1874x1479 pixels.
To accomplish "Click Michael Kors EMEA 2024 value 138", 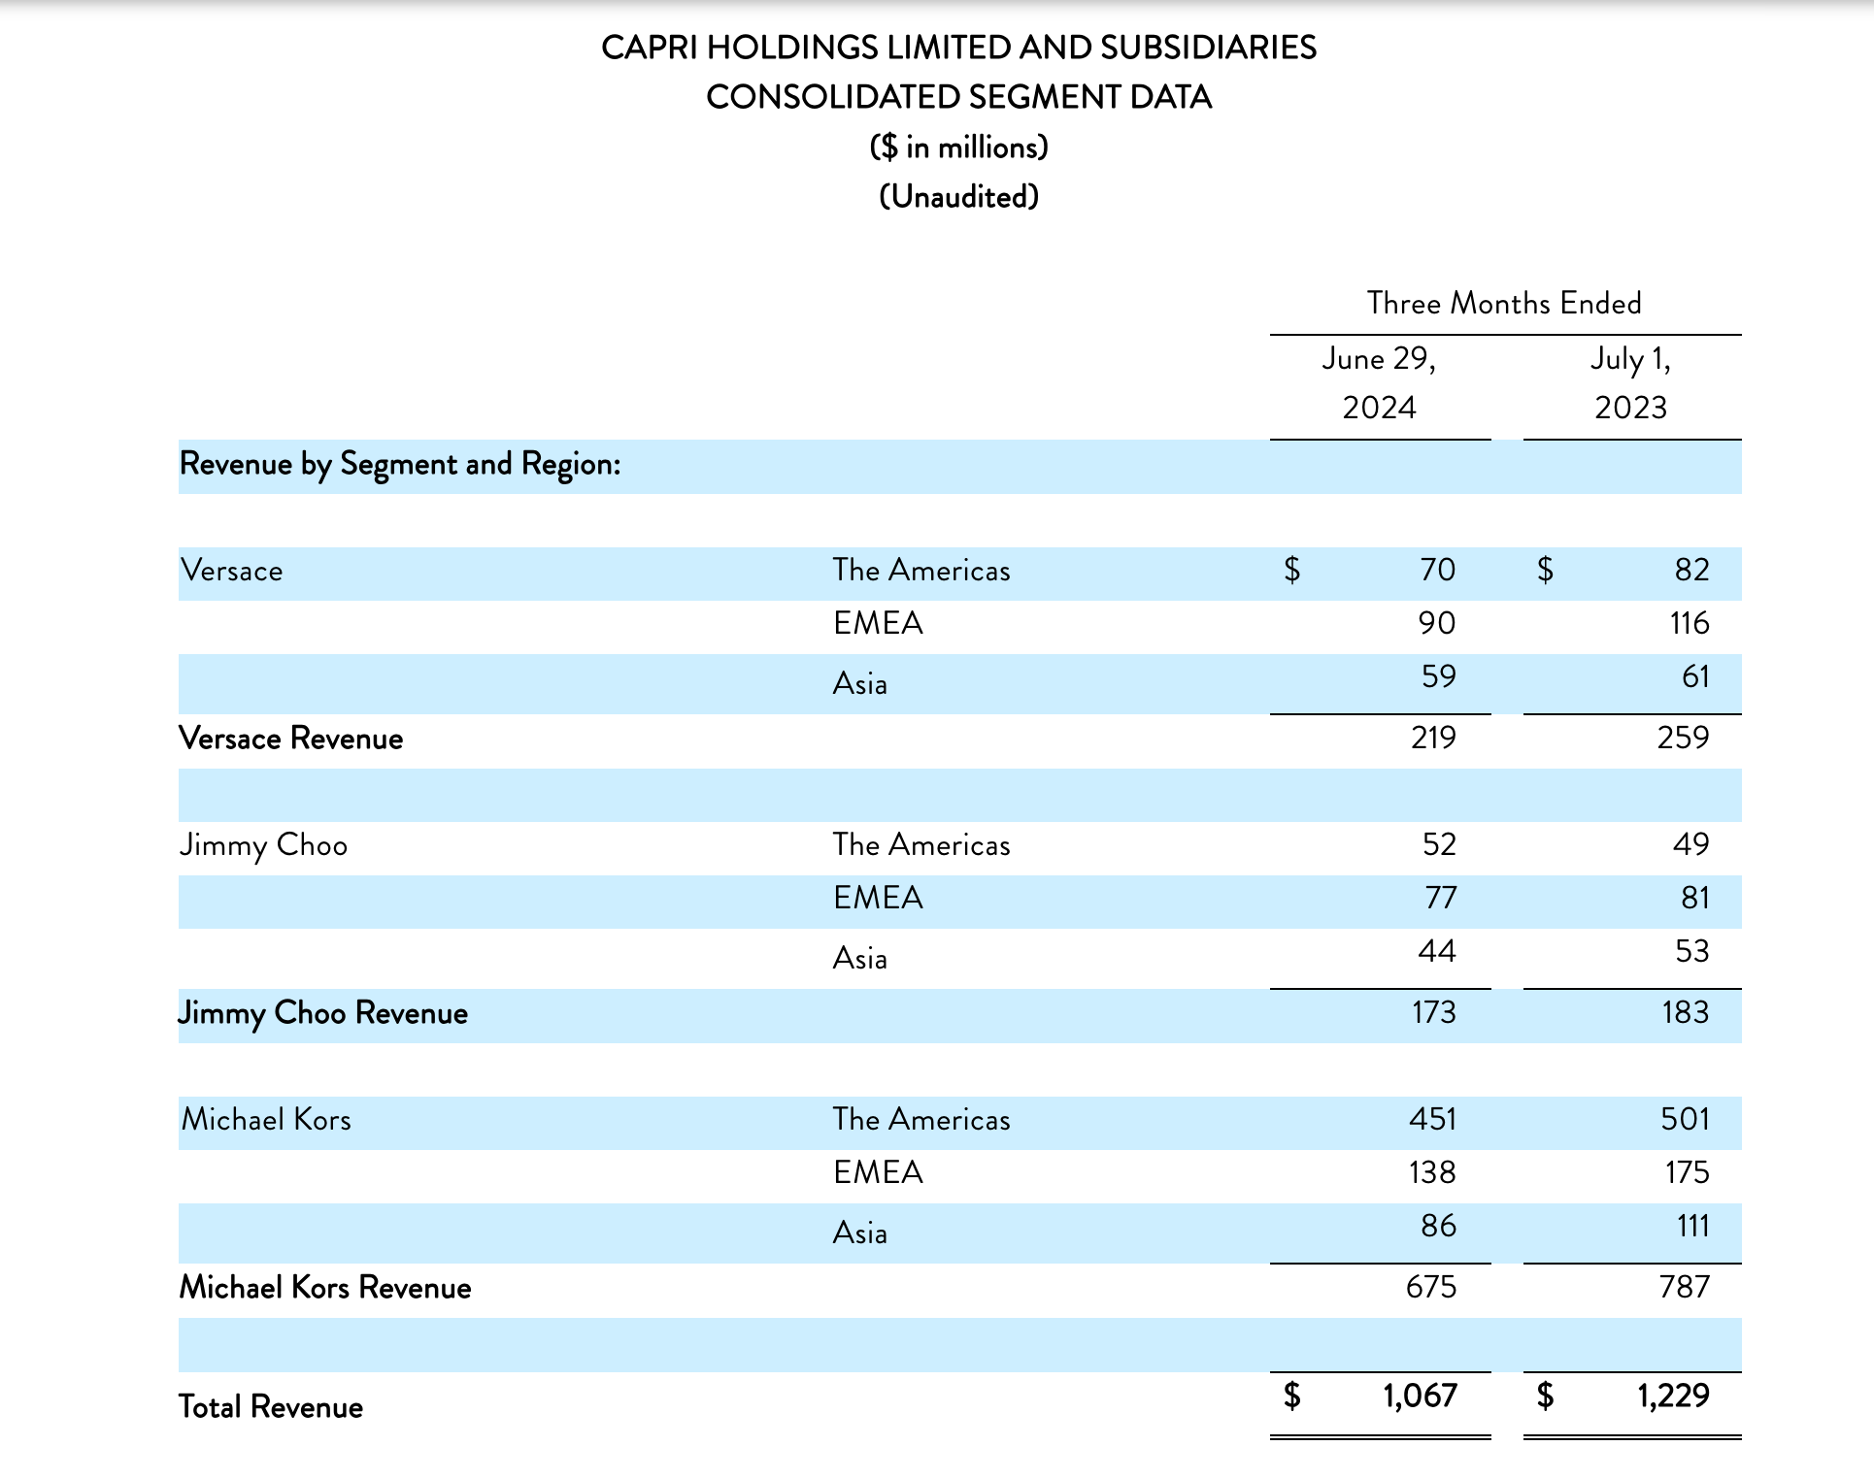I will pyautogui.click(x=1433, y=1172).
